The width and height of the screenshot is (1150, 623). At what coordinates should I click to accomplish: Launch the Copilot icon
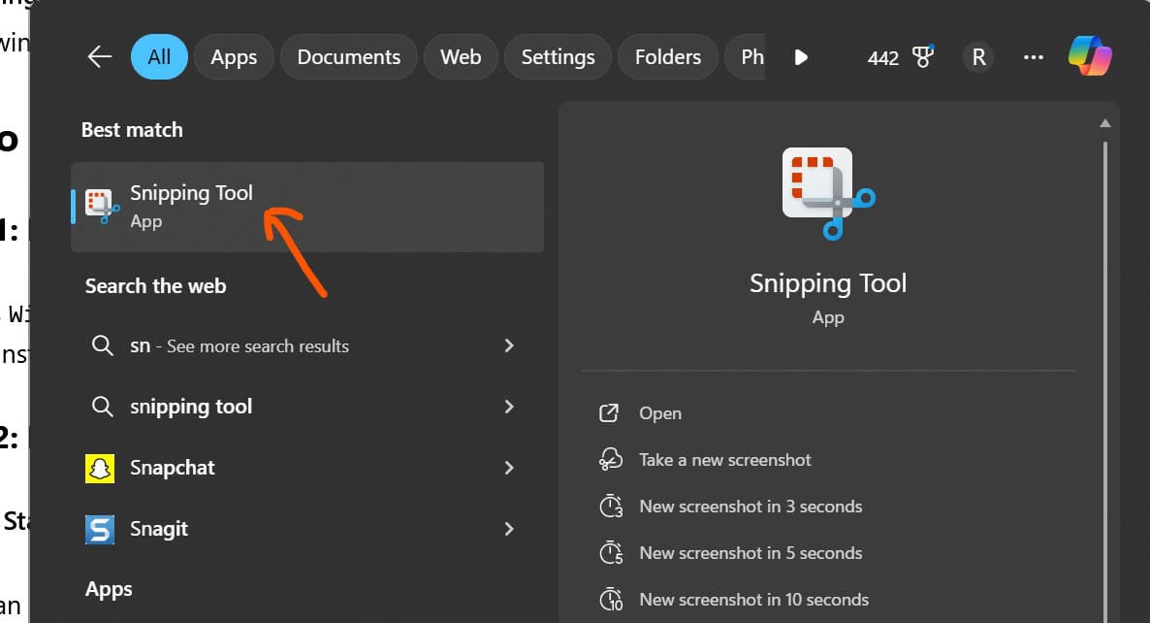click(1090, 56)
